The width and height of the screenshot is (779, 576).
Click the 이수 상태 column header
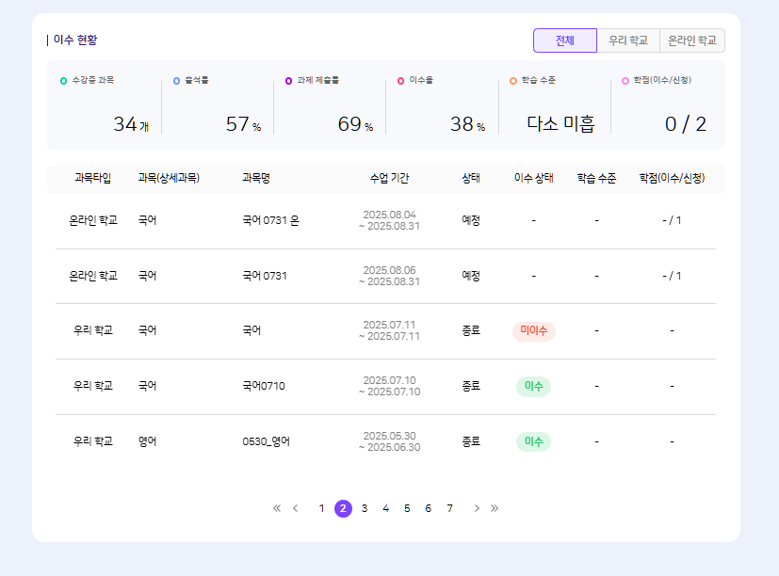tap(533, 178)
